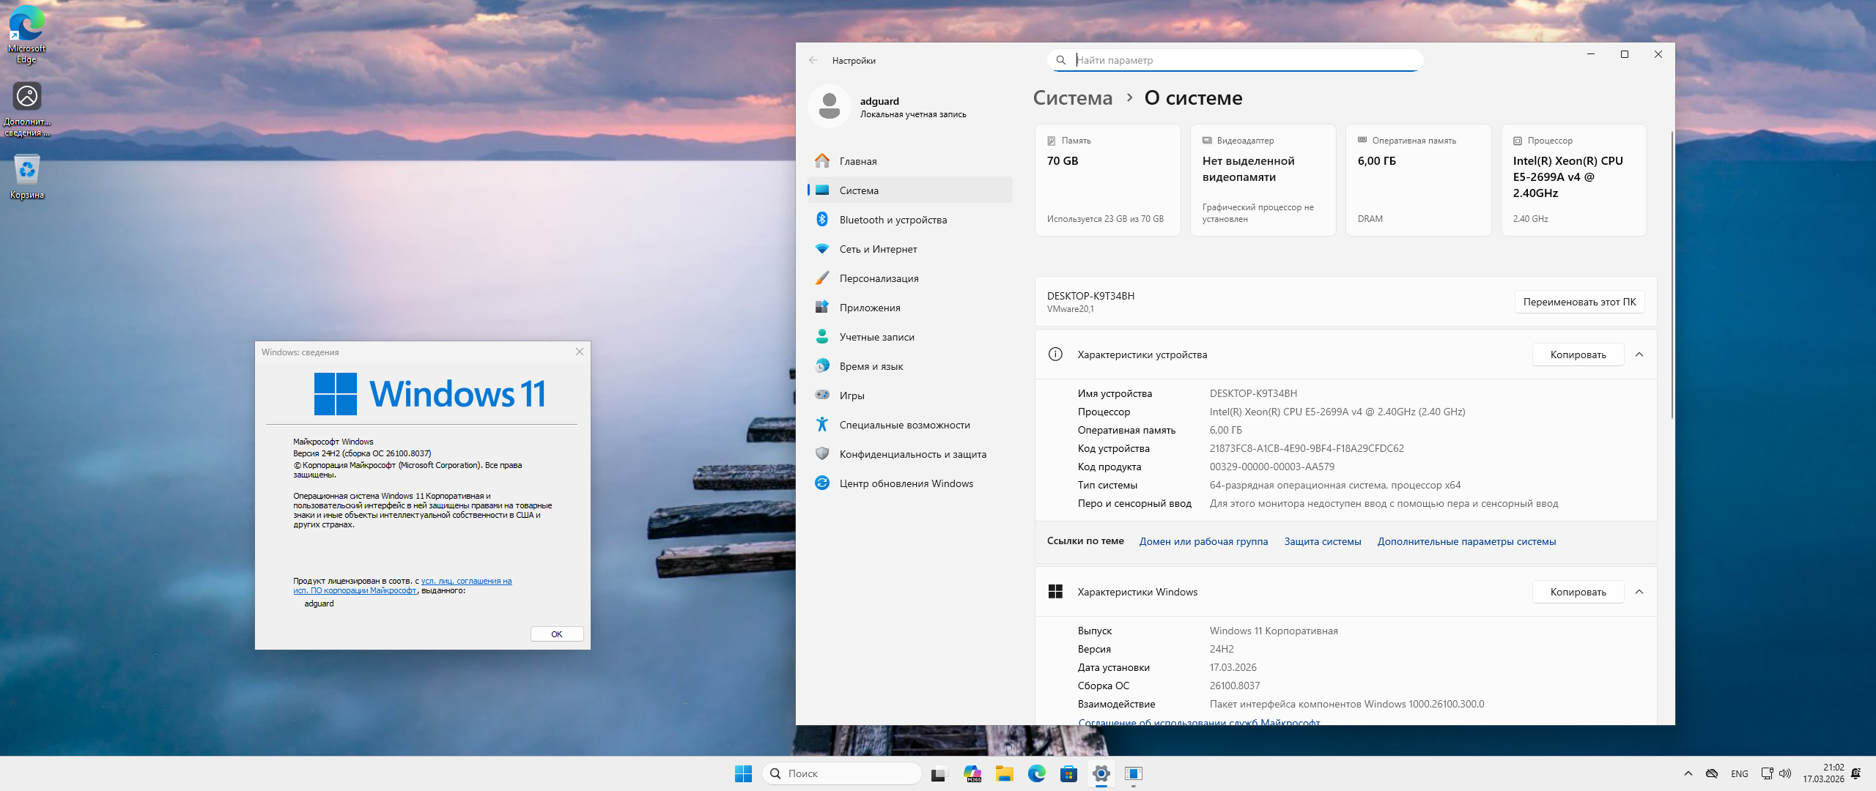Click the back arrow in Настройки
This screenshot has width=1876, height=791.
[x=813, y=61]
